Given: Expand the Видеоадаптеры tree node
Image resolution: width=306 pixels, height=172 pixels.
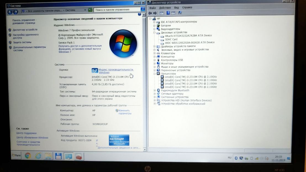Looking at the screenshot, I should coord(154,29).
